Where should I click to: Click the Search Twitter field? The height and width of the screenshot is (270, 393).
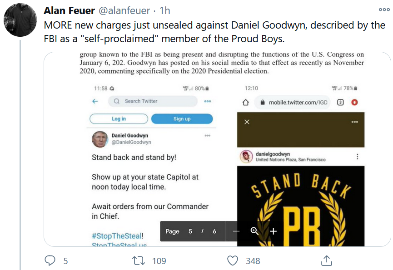154,101
